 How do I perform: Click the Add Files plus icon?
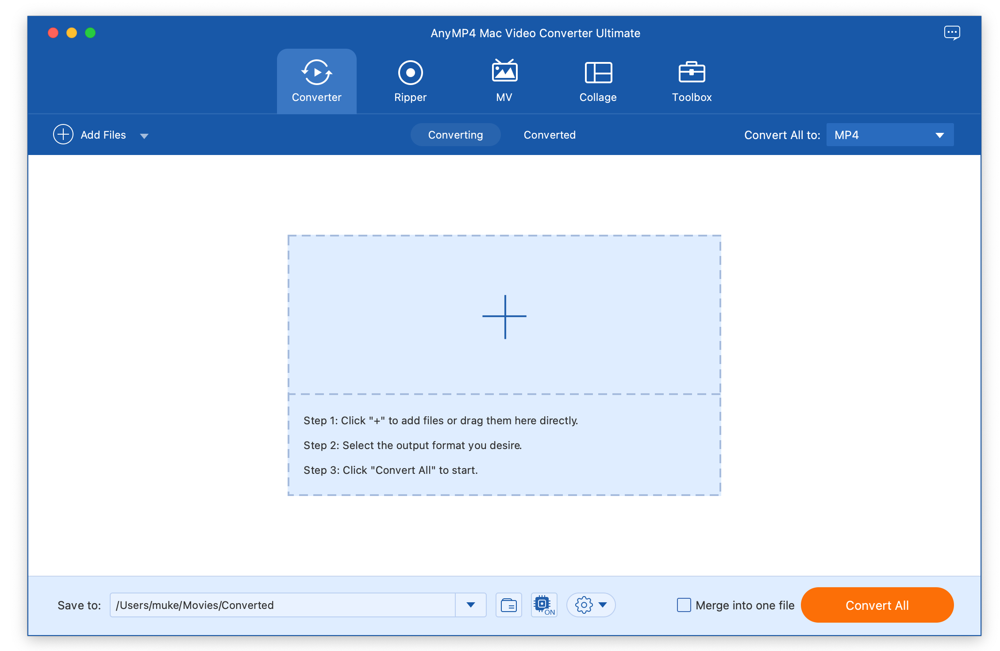tap(63, 134)
